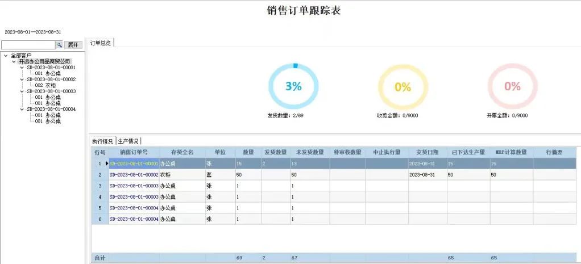
Task: Open the 订单总览 tab
Action: point(101,43)
